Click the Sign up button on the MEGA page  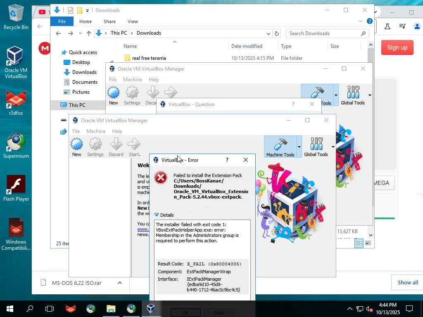coord(397,47)
